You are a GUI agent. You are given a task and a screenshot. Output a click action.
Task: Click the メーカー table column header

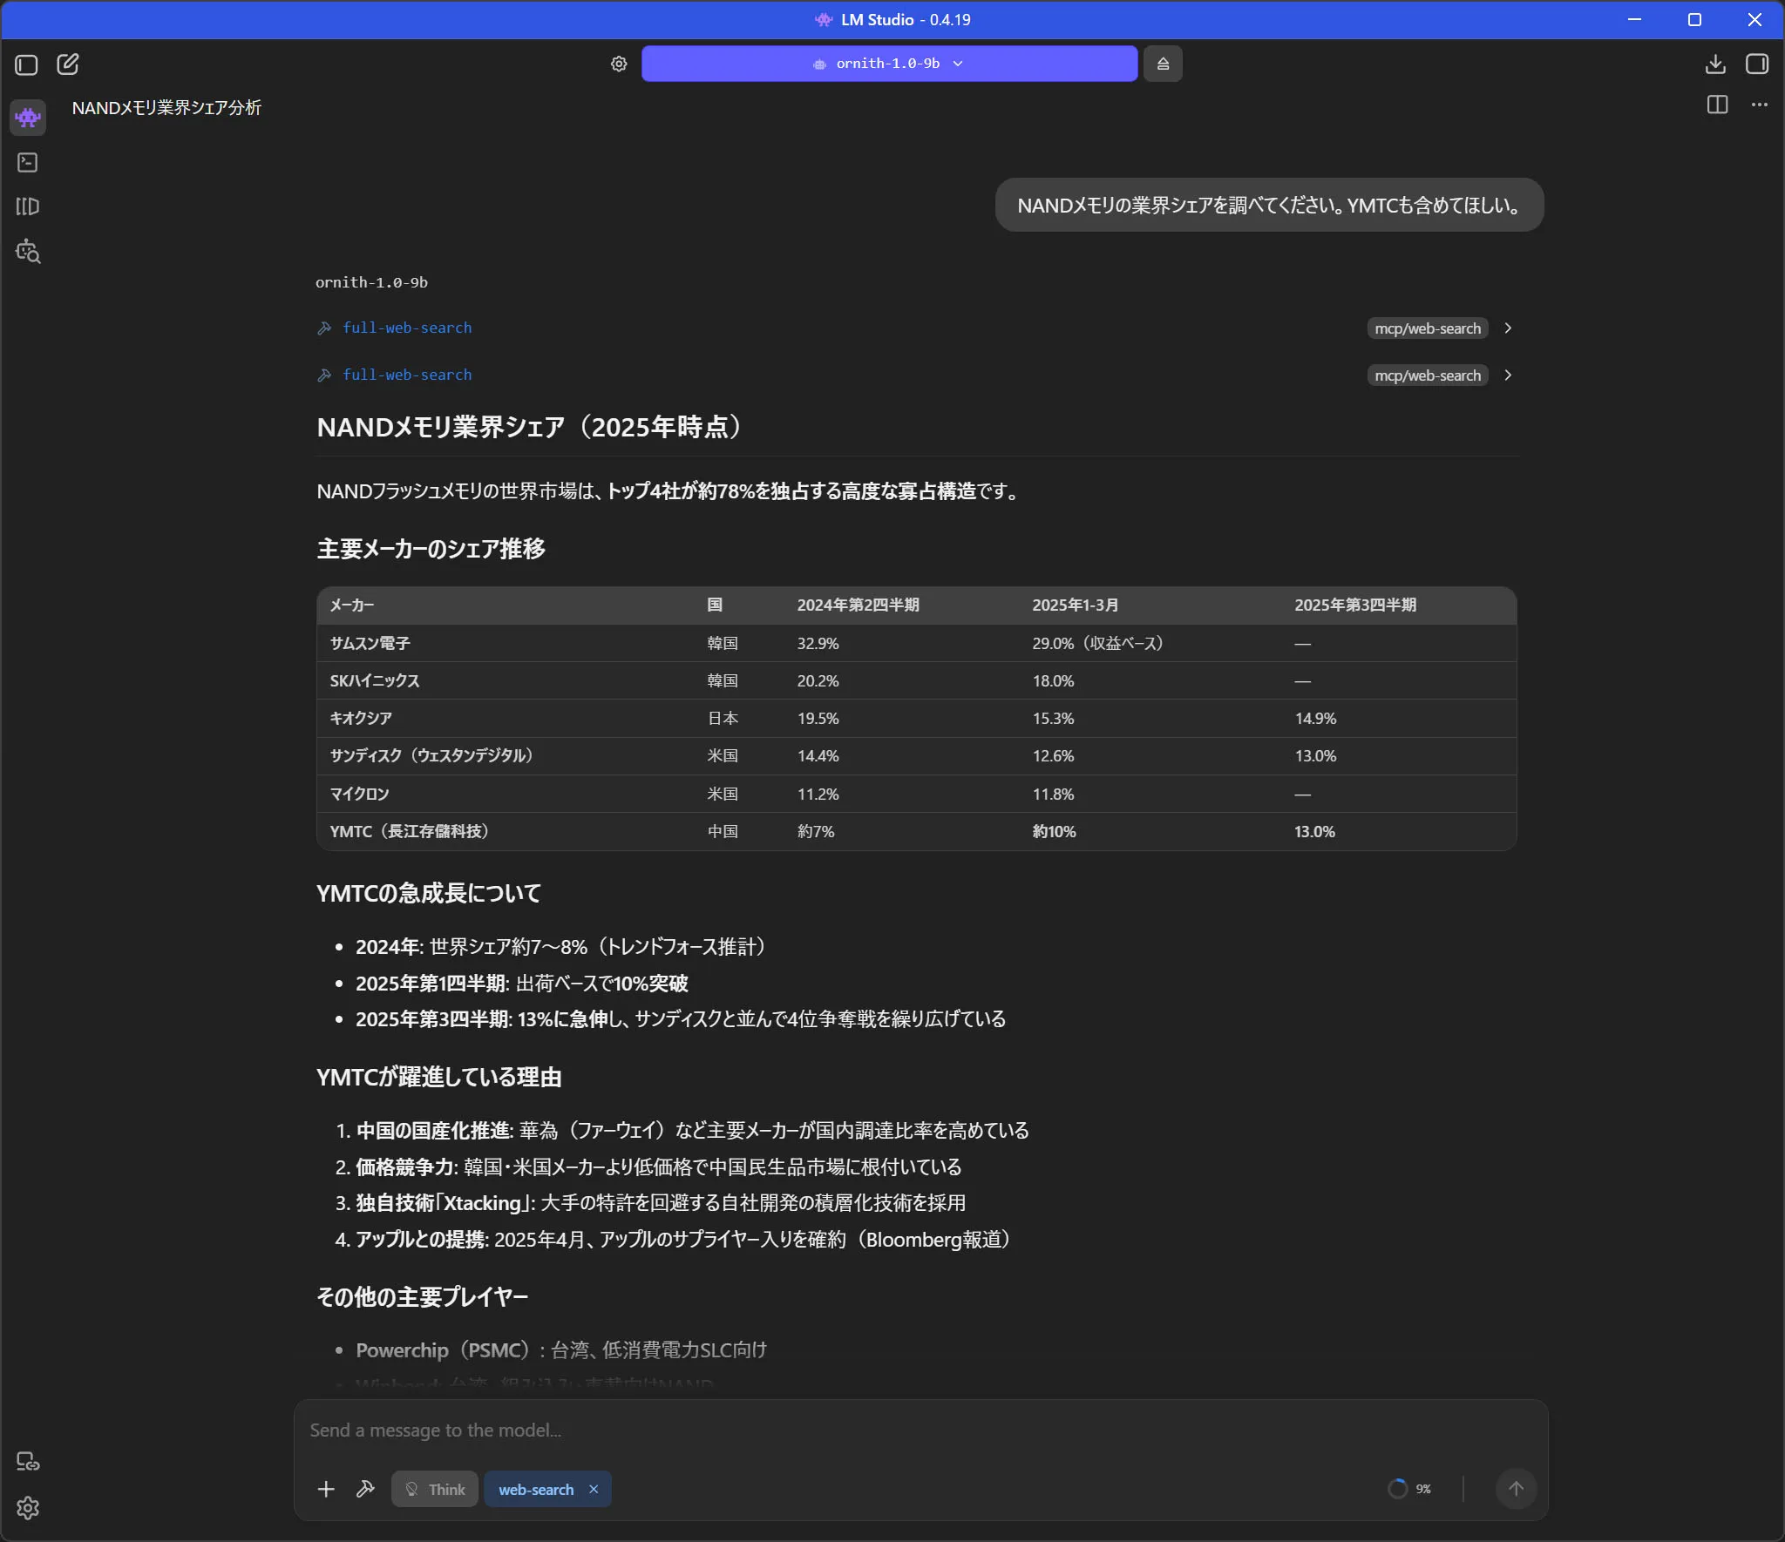352,605
